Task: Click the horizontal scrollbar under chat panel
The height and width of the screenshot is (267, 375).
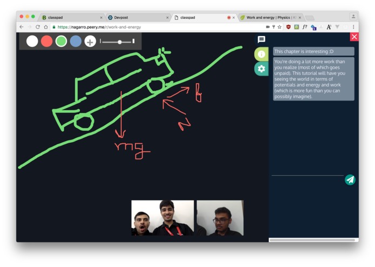Action: coord(312,239)
